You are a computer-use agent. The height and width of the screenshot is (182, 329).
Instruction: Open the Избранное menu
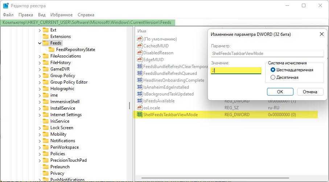pyautogui.click(x=62, y=15)
